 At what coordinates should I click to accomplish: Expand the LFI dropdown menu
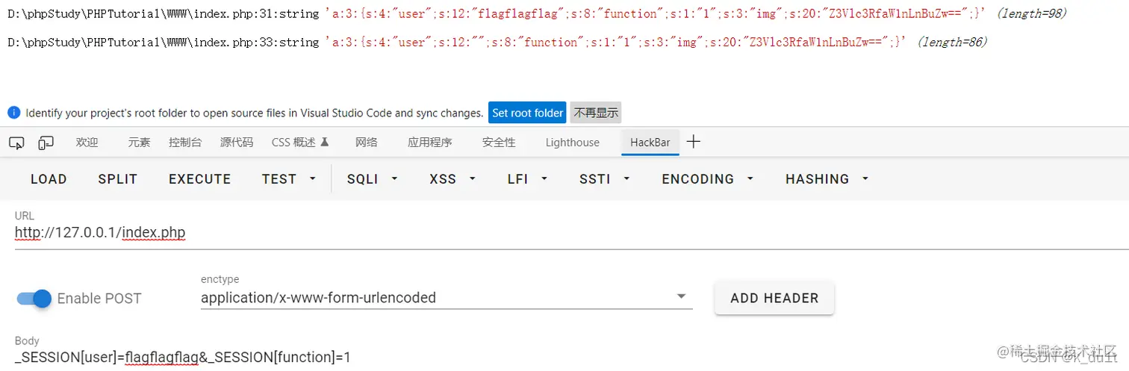528,179
